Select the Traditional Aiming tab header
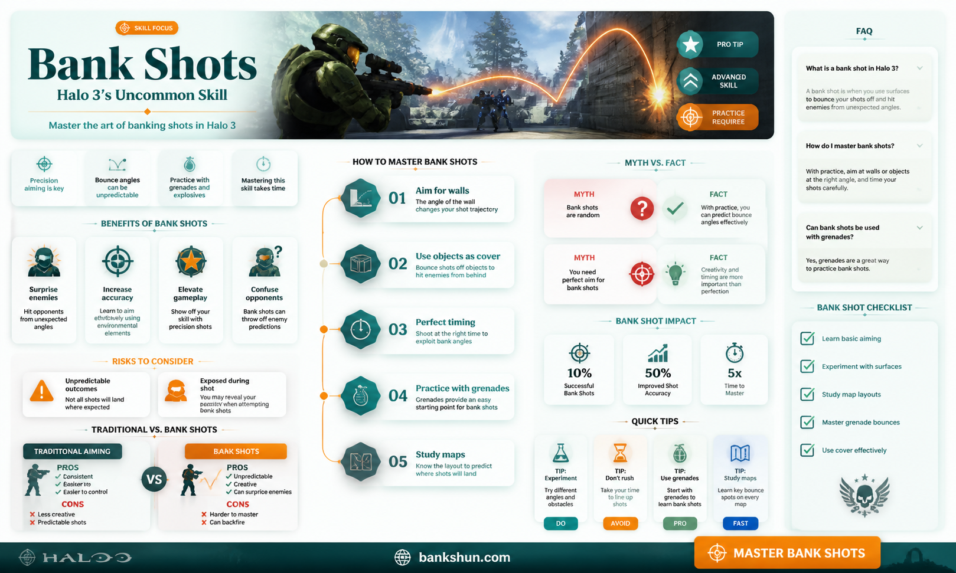956x573 pixels. click(73, 451)
